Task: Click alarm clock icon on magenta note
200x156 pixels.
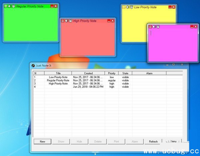Action: pos(158,27)
